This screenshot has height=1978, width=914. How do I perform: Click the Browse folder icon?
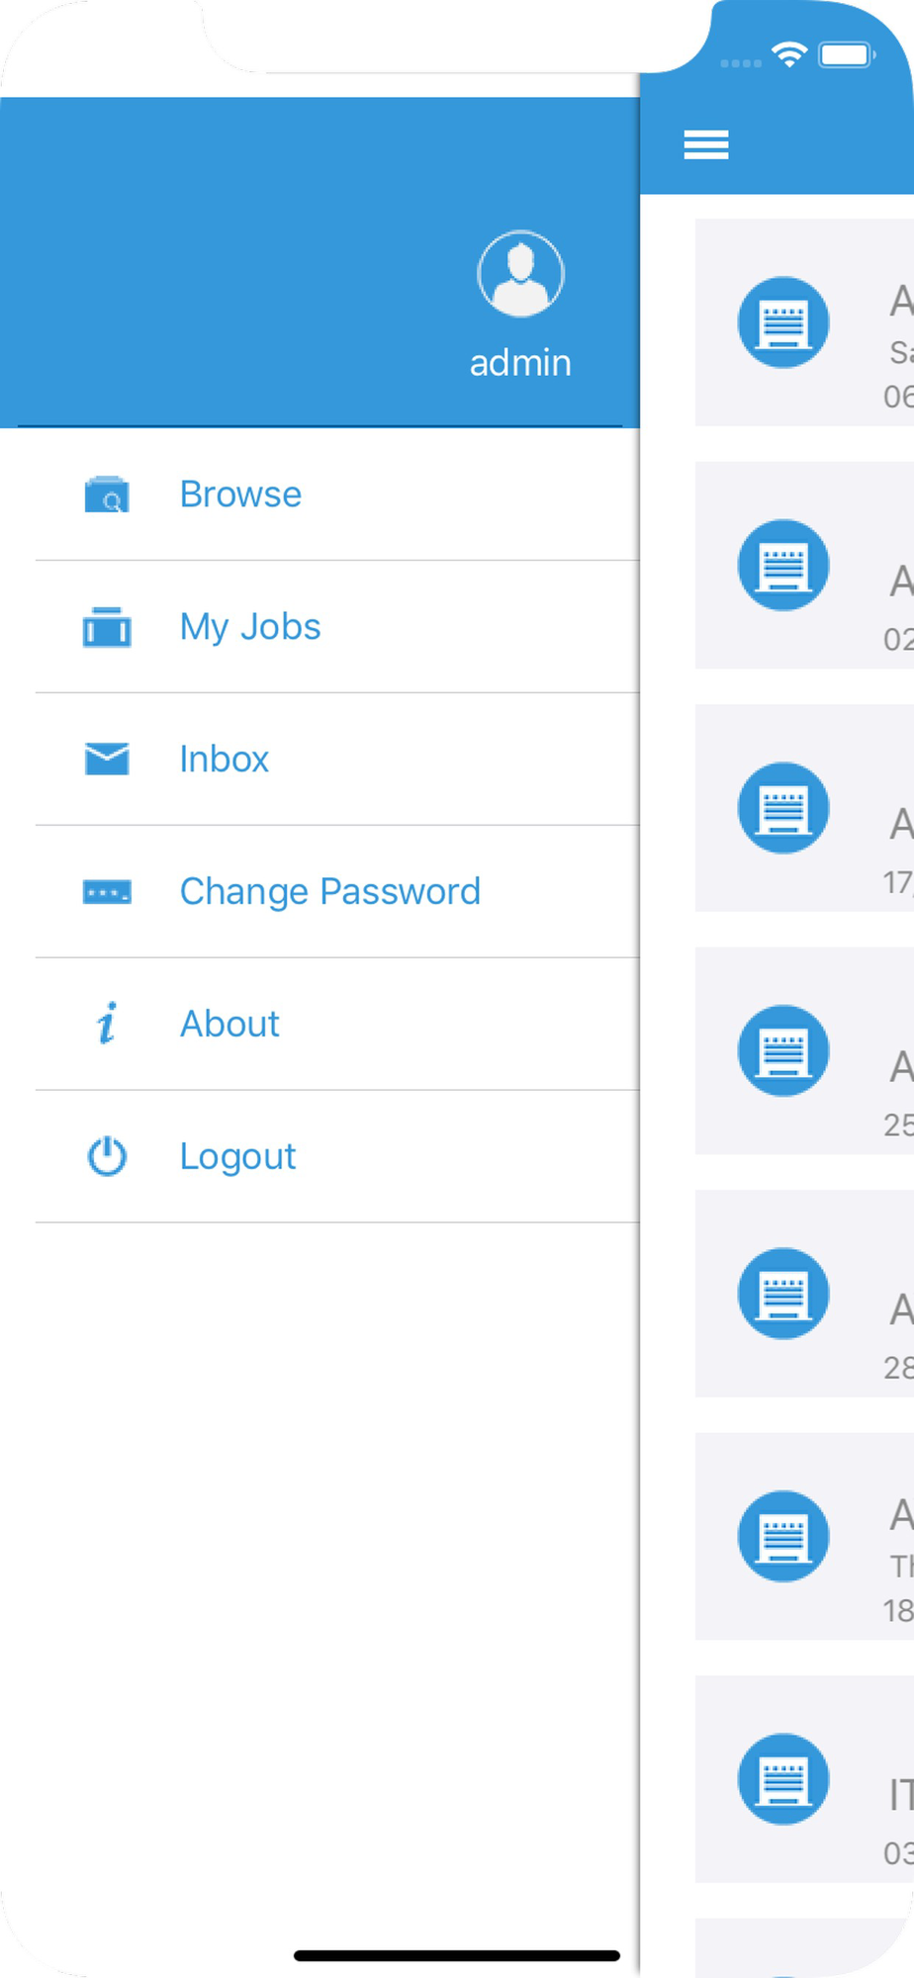click(x=107, y=494)
